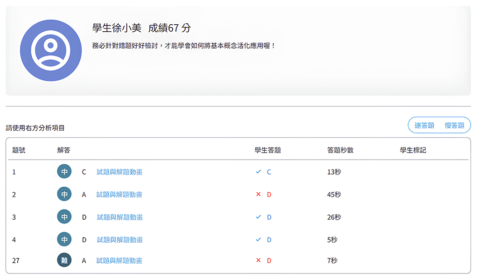Click the student profile avatar icon
Image resolution: width=478 pixels, height=280 pixels.
[x=51, y=50]
